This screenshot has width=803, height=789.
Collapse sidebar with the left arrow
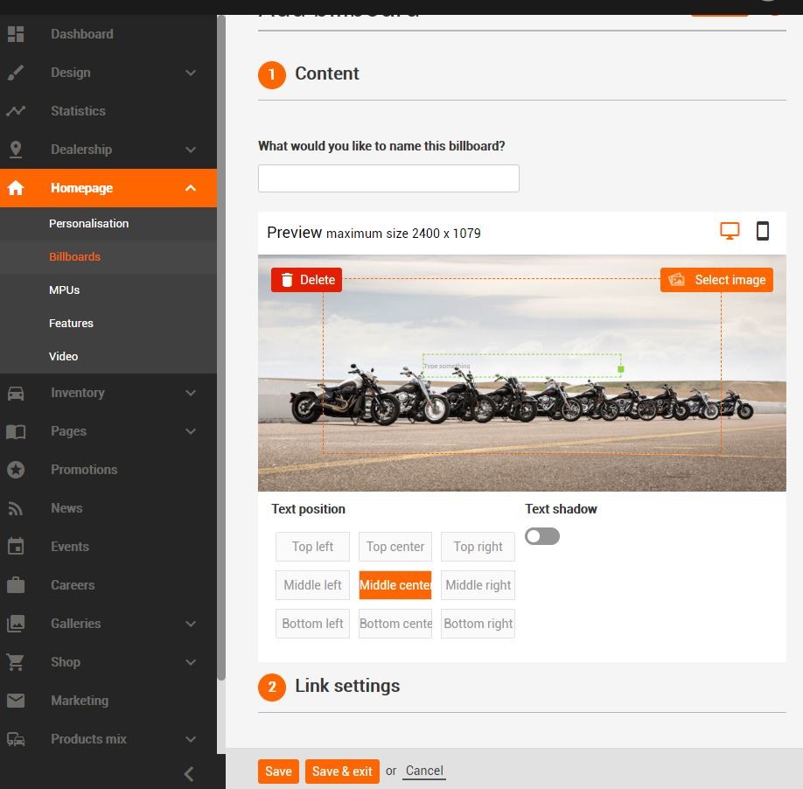point(189,773)
